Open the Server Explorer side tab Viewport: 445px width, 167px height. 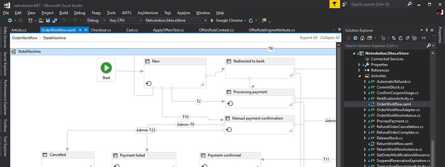click(5, 64)
